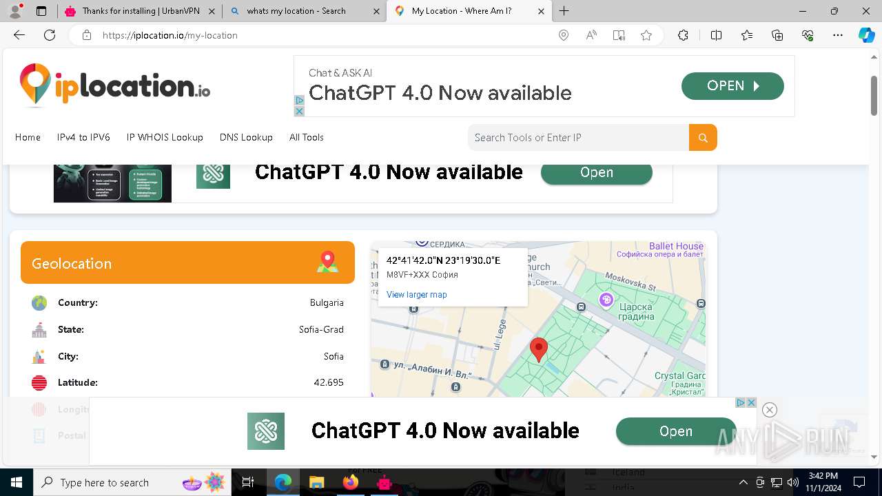Click the red map marker pin

tap(538, 349)
